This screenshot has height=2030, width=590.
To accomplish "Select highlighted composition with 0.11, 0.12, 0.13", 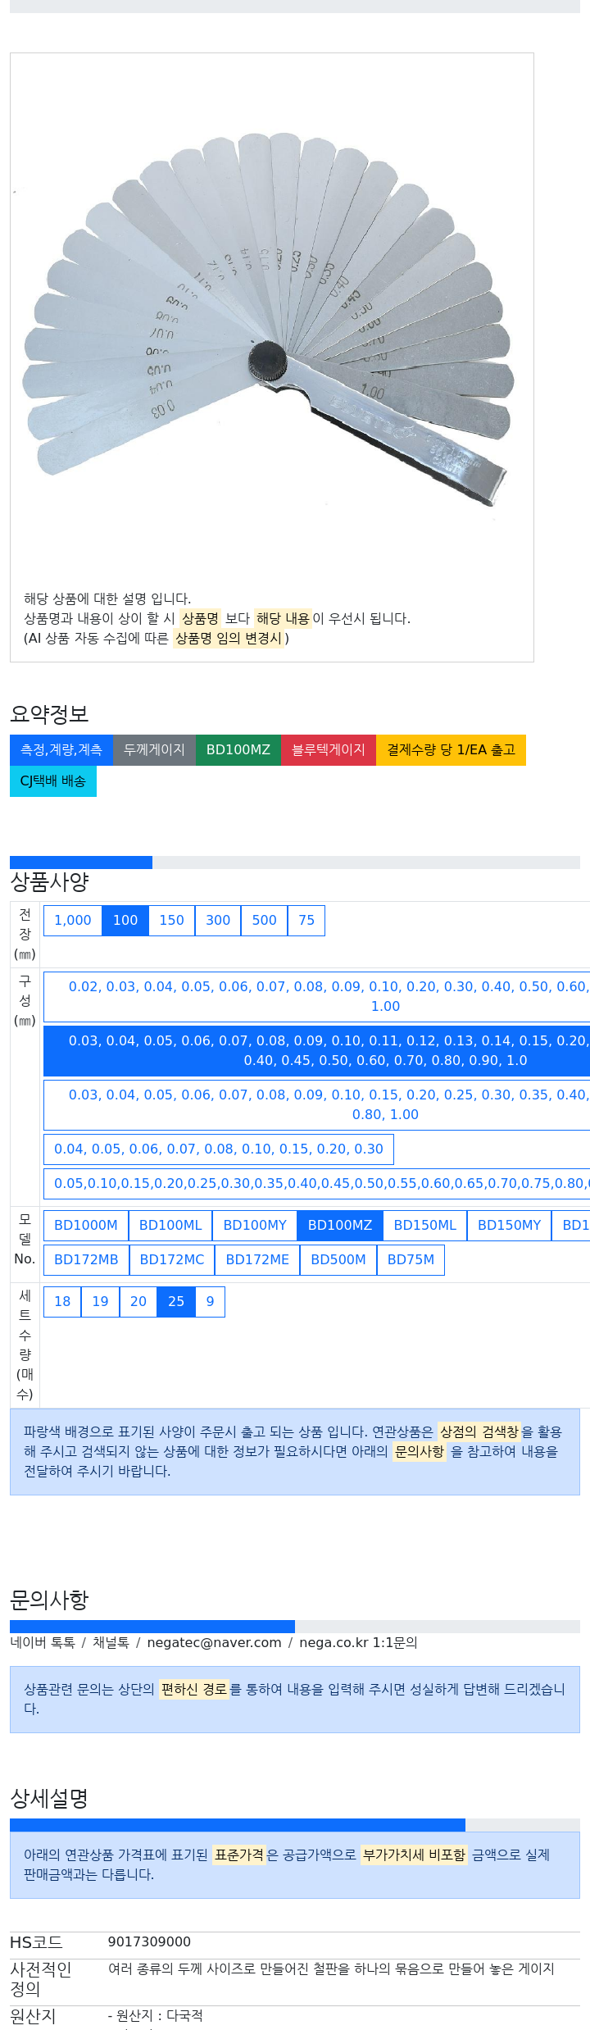I will click(317, 1050).
